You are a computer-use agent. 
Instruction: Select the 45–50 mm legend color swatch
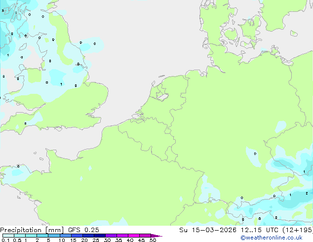coord(145,236)
